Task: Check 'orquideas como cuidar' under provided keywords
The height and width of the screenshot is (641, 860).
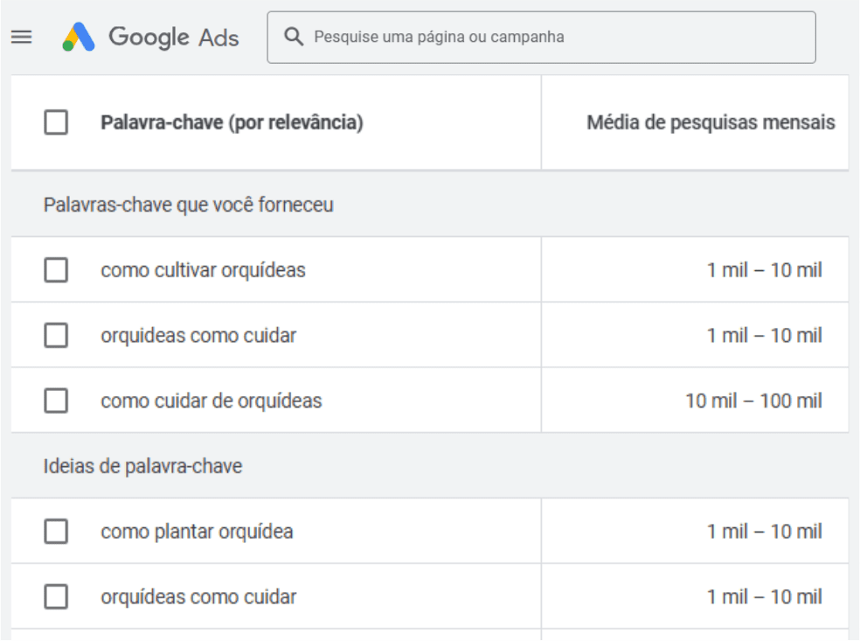Action: point(56,335)
